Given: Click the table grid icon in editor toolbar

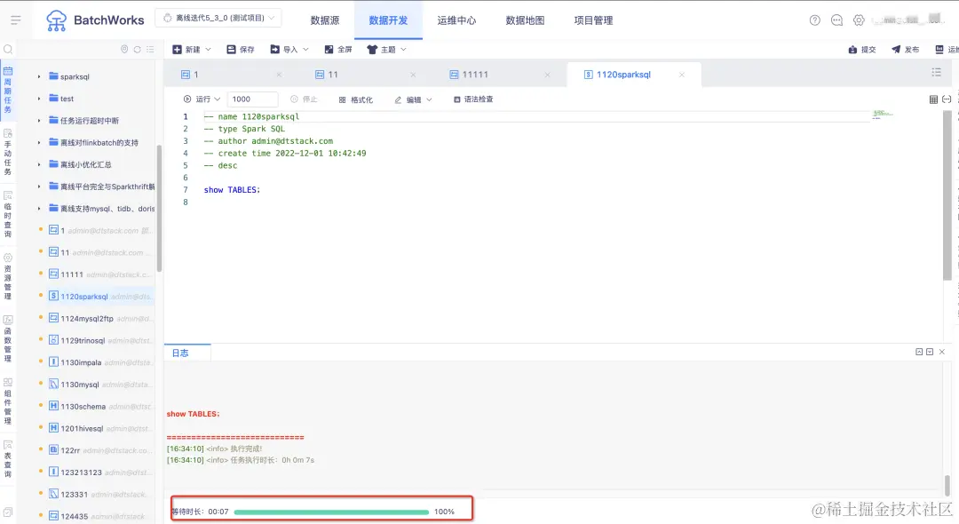Looking at the screenshot, I should [933, 99].
